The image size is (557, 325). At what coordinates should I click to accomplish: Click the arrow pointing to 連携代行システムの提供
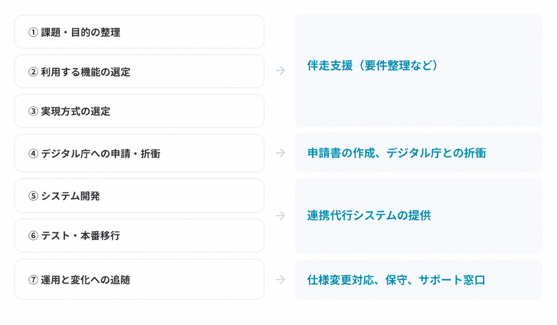click(x=280, y=216)
